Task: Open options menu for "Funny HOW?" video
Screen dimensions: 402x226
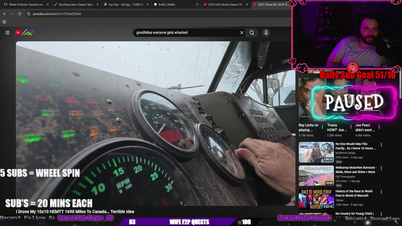Action: [351, 127]
